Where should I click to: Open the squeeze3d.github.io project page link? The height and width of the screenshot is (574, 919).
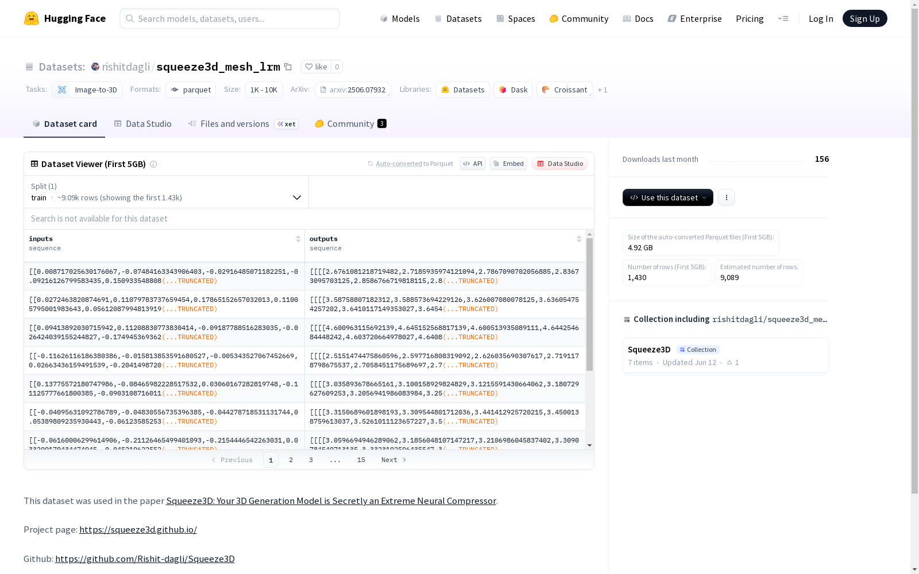pyautogui.click(x=138, y=529)
